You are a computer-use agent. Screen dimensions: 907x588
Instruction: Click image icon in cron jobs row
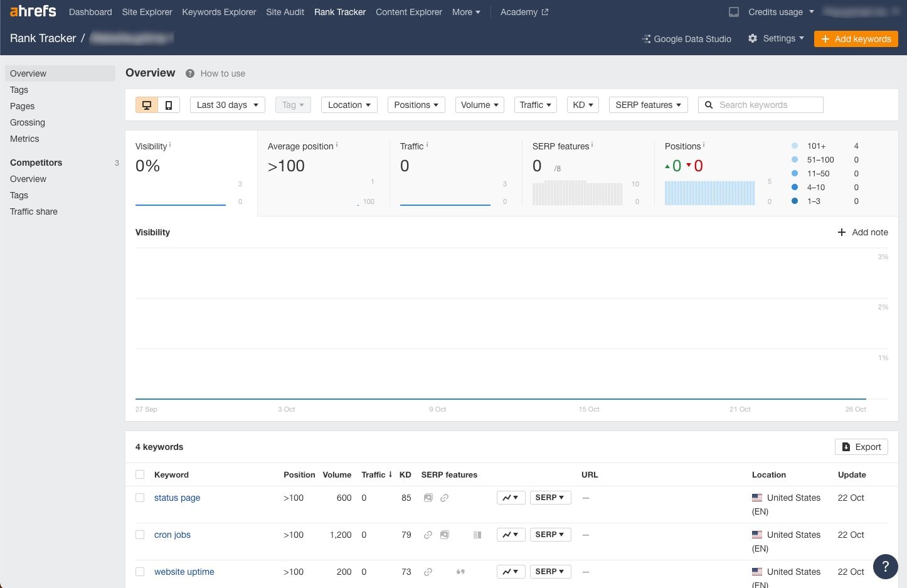[444, 535]
